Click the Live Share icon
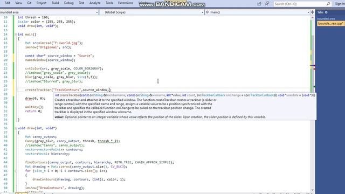345x194 pixels. point(259,4)
